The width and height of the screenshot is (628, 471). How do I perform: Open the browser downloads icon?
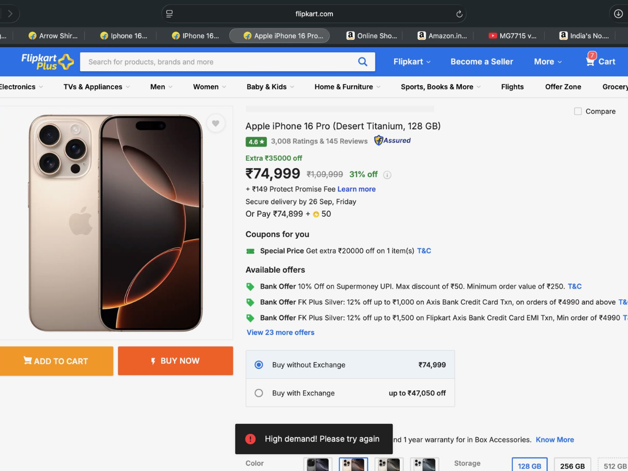pos(618,14)
